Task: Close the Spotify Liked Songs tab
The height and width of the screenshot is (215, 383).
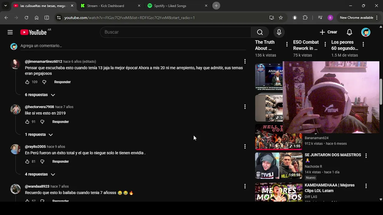Action: (x=206, y=6)
